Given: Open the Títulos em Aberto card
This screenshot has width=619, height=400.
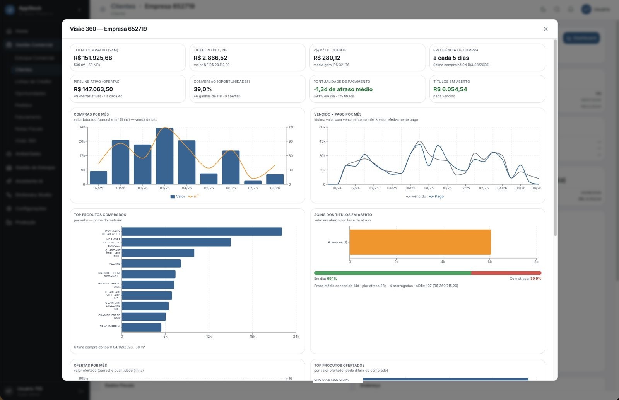Looking at the screenshot, I should 487,89.
